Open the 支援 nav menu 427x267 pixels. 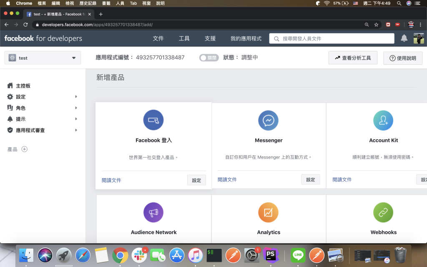coord(210,38)
